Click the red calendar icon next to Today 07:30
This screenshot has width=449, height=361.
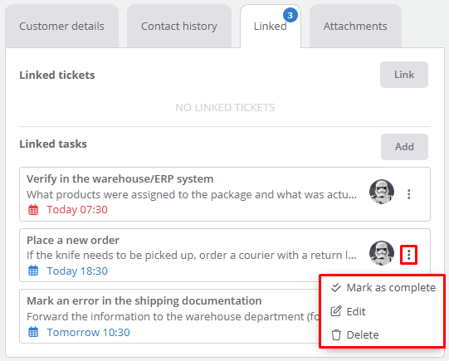click(33, 210)
